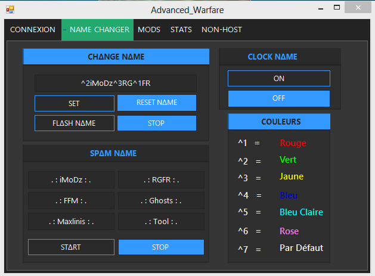Select the NAME CHANGER tab
The height and width of the screenshot is (276, 375).
tap(97, 30)
